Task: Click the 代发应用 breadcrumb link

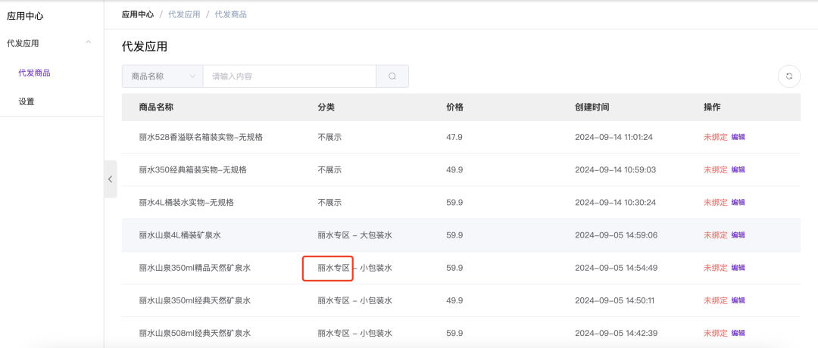Action: pos(184,14)
